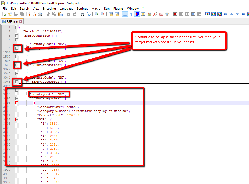Open the File menu

coord(5,9)
